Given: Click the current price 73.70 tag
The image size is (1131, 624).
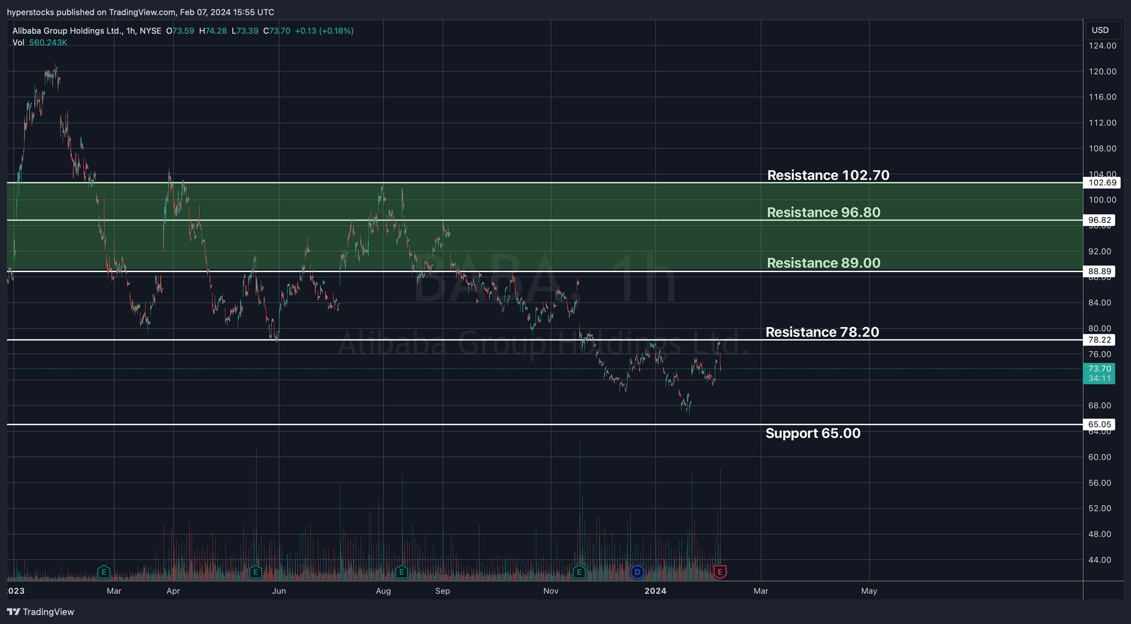Looking at the screenshot, I should pos(1099,369).
